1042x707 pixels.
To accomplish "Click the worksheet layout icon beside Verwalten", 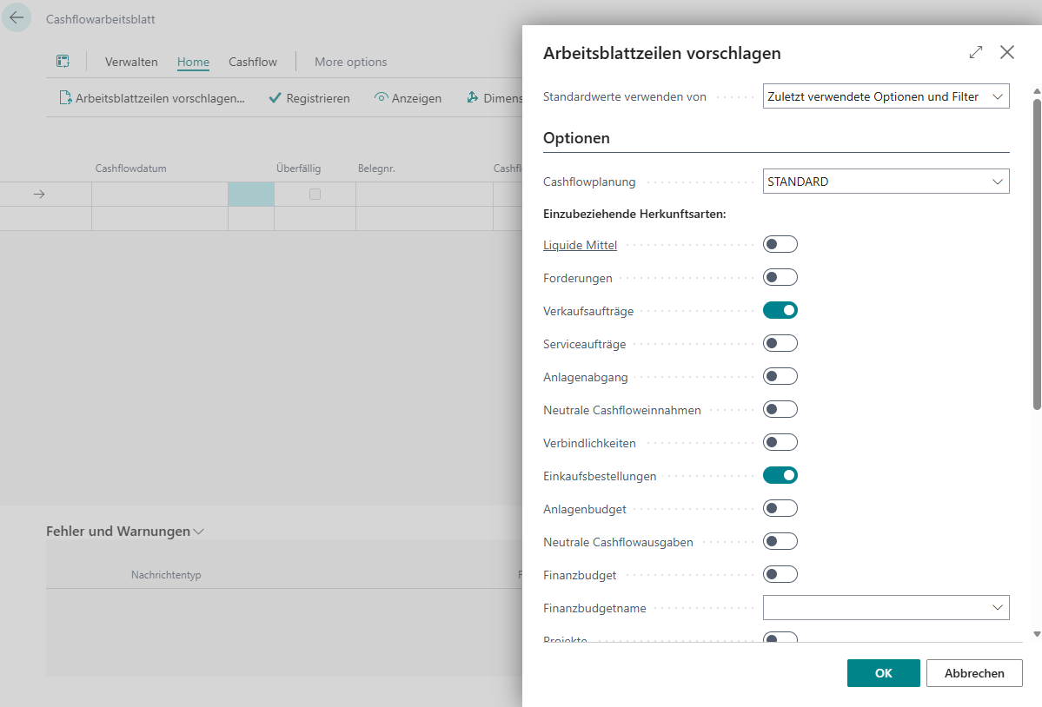I will click(x=63, y=62).
